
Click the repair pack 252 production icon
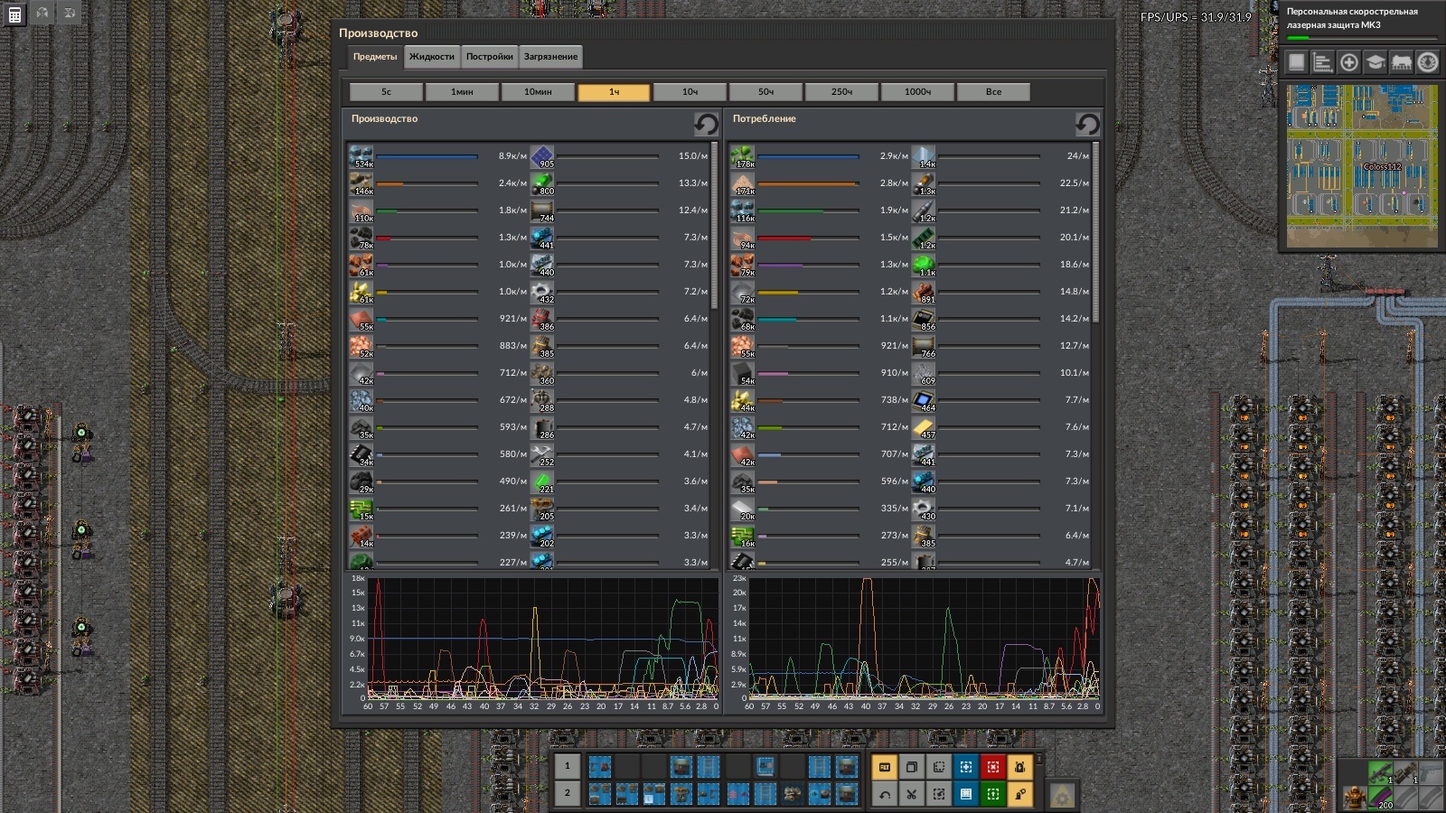542,454
